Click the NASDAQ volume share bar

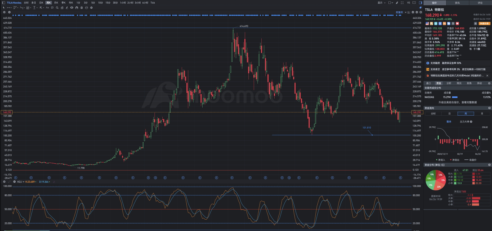tap(455, 97)
